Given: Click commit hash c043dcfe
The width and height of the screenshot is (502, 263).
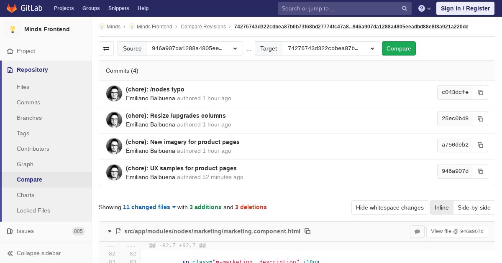Looking at the screenshot, I should (455, 92).
